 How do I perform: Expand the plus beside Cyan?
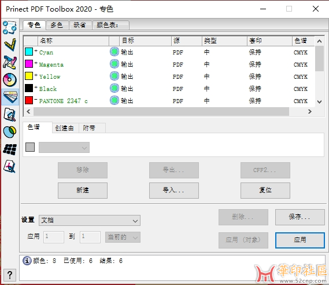36,50
